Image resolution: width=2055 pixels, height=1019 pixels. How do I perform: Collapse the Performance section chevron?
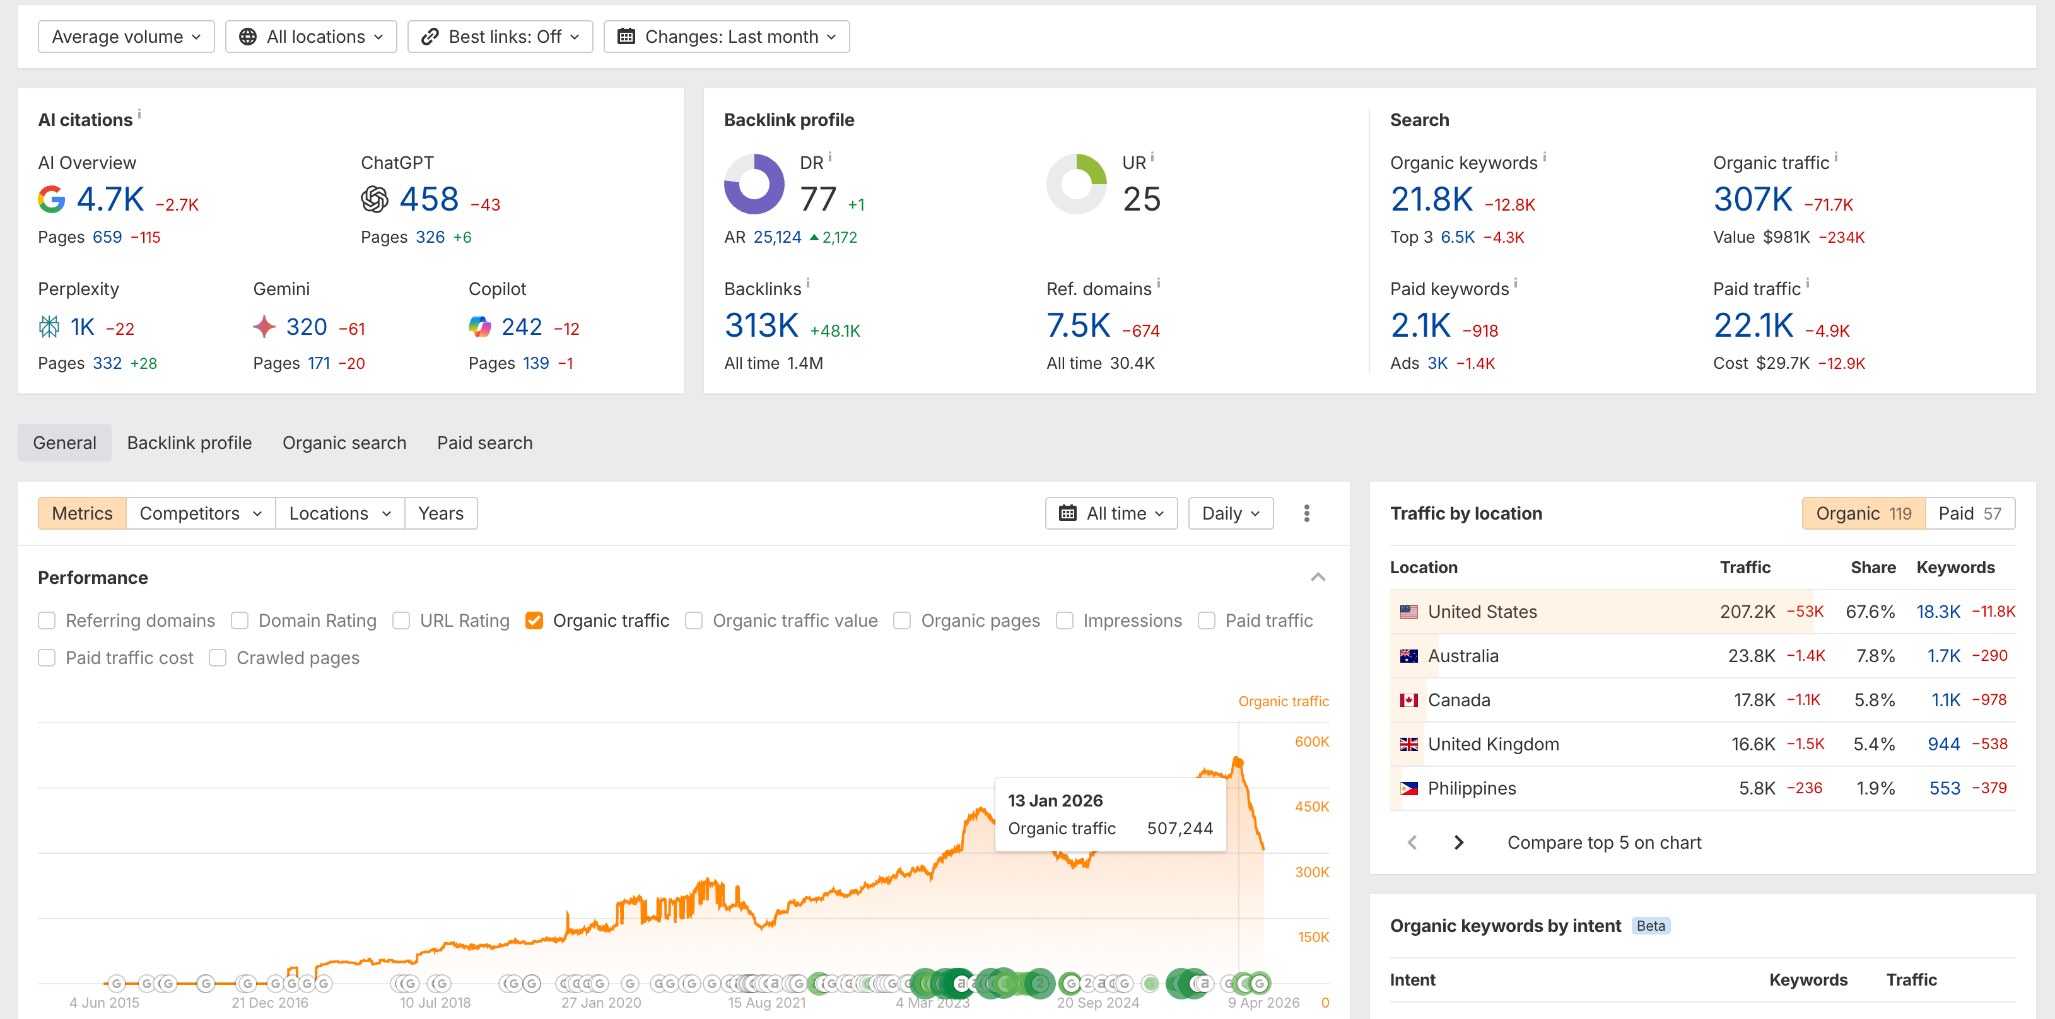pos(1318,577)
